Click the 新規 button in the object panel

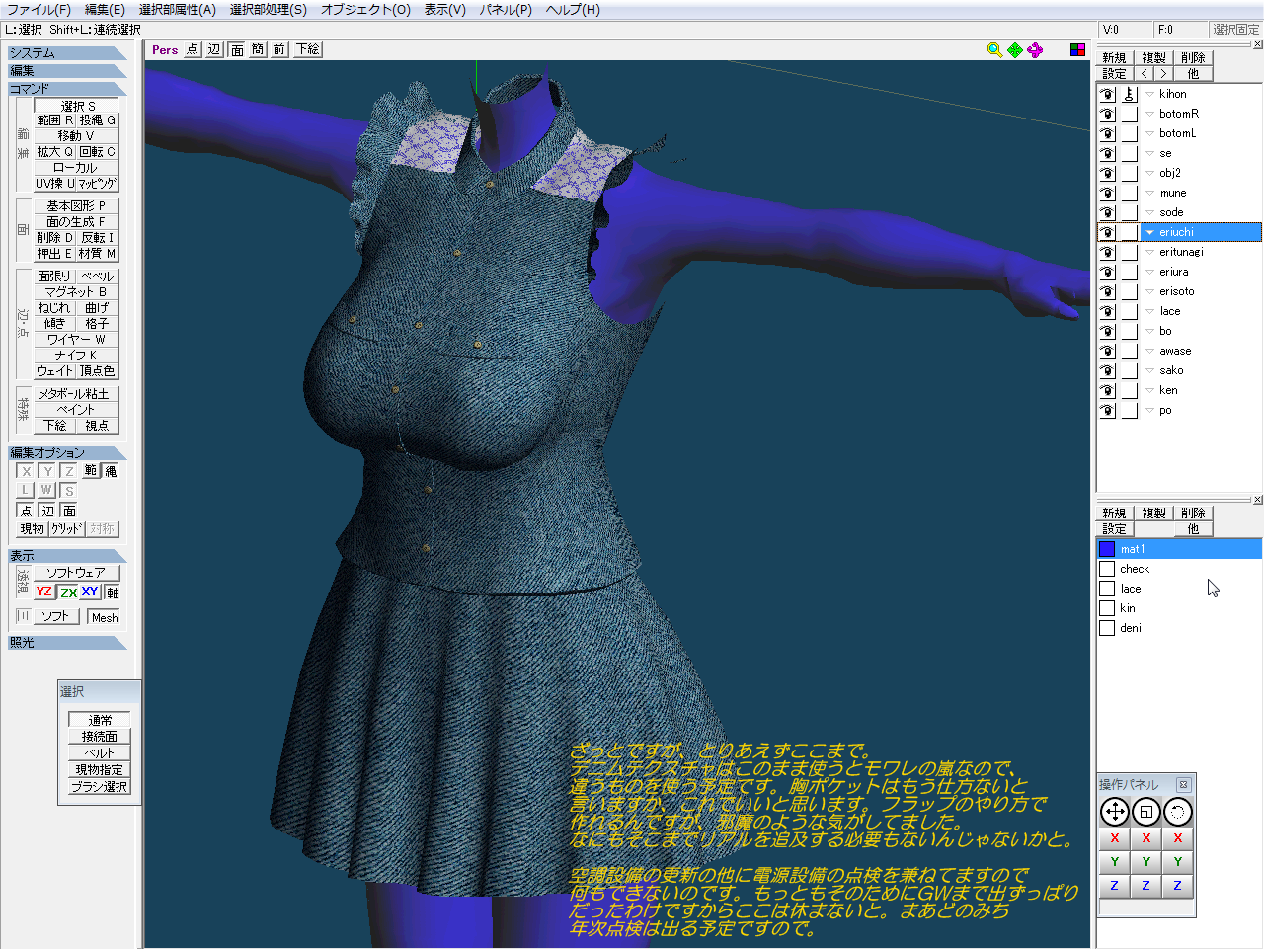tap(1114, 58)
